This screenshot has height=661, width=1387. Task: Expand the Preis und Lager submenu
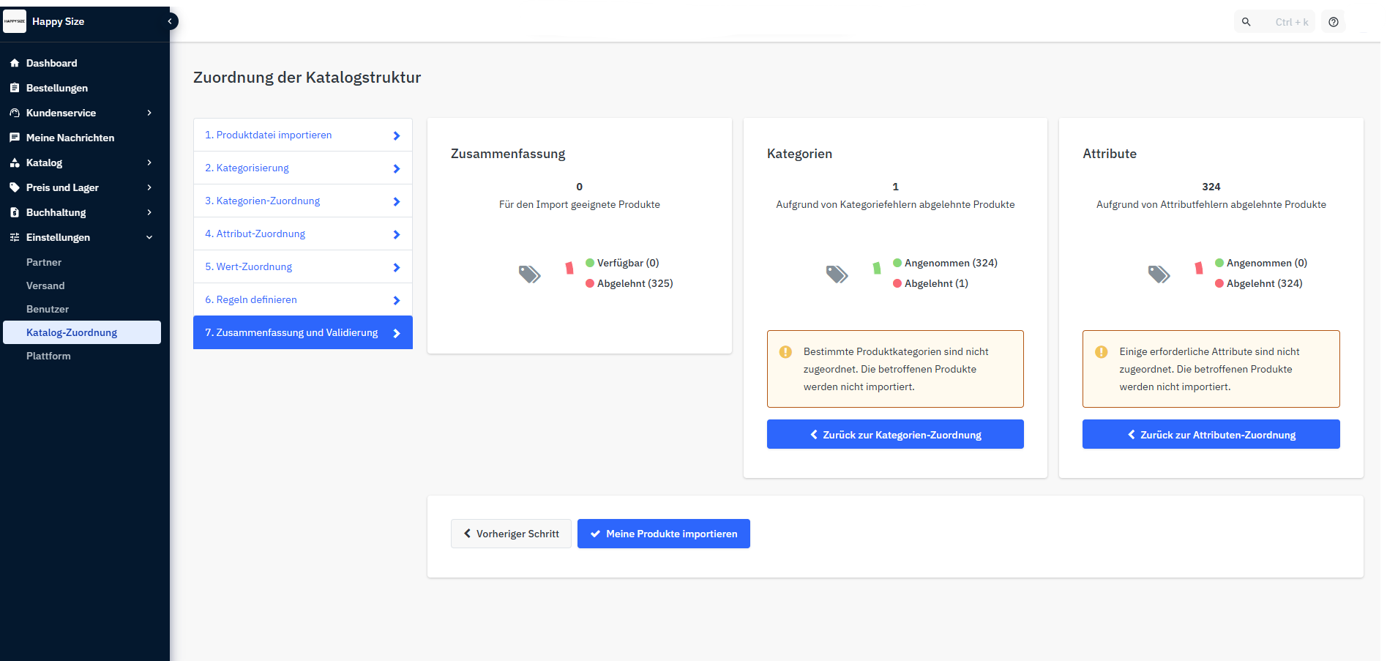(x=149, y=187)
